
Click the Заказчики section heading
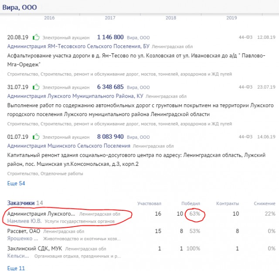click(21, 203)
